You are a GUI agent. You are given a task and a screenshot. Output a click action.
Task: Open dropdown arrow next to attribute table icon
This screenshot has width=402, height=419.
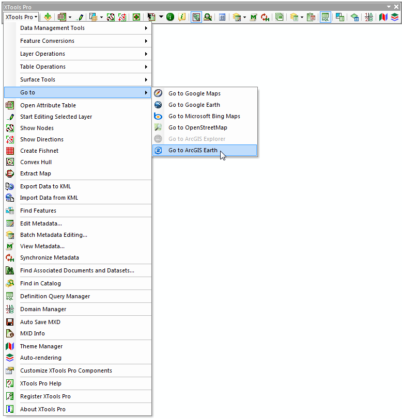[70, 18]
